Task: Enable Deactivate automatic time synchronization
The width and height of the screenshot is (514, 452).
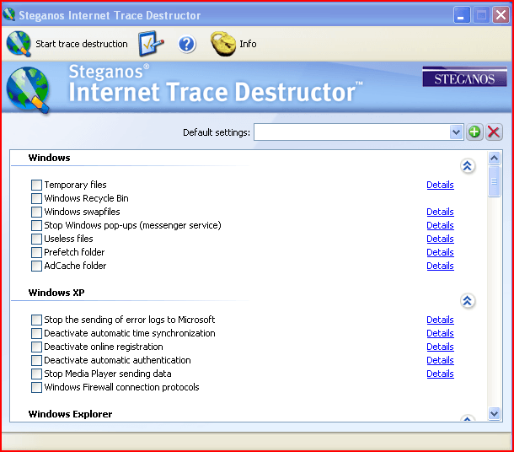Action: [36, 333]
